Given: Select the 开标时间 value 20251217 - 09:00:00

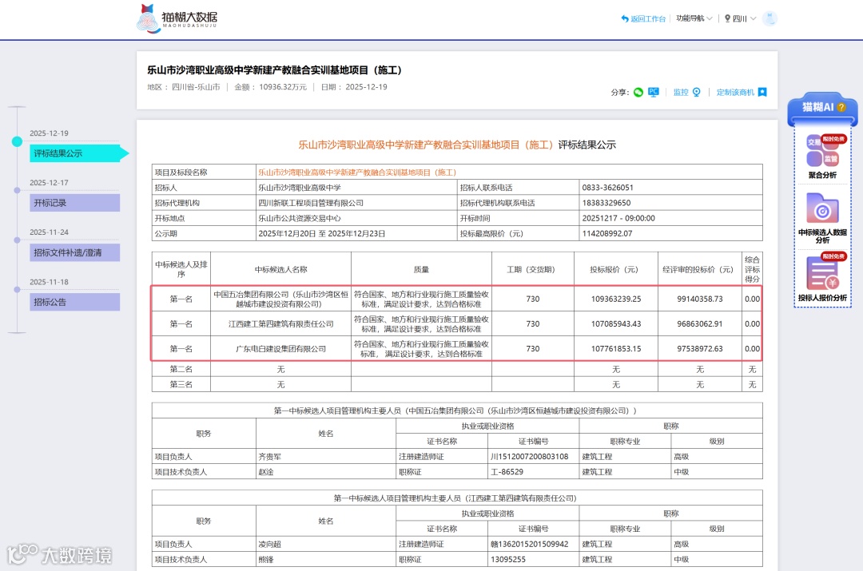Looking at the screenshot, I should coord(618,218).
